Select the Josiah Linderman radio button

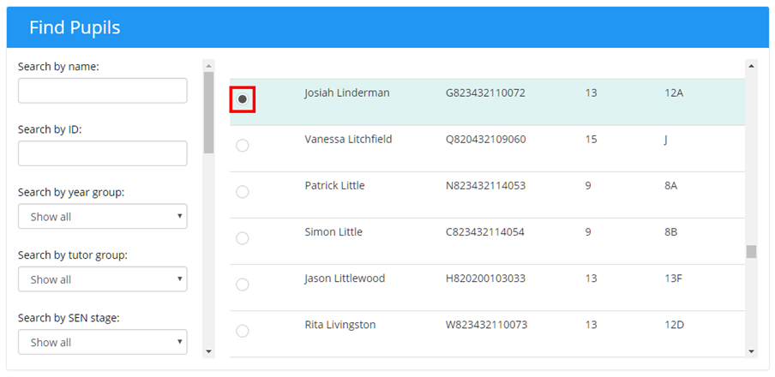243,99
